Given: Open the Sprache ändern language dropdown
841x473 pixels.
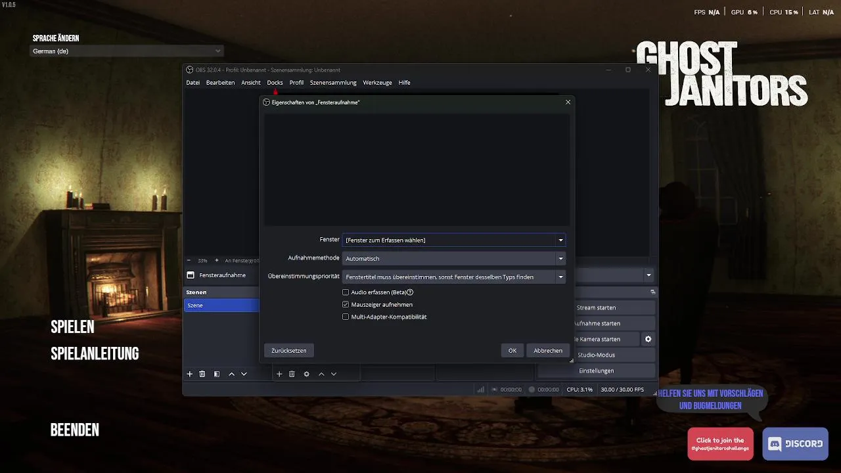Looking at the screenshot, I should click(127, 51).
